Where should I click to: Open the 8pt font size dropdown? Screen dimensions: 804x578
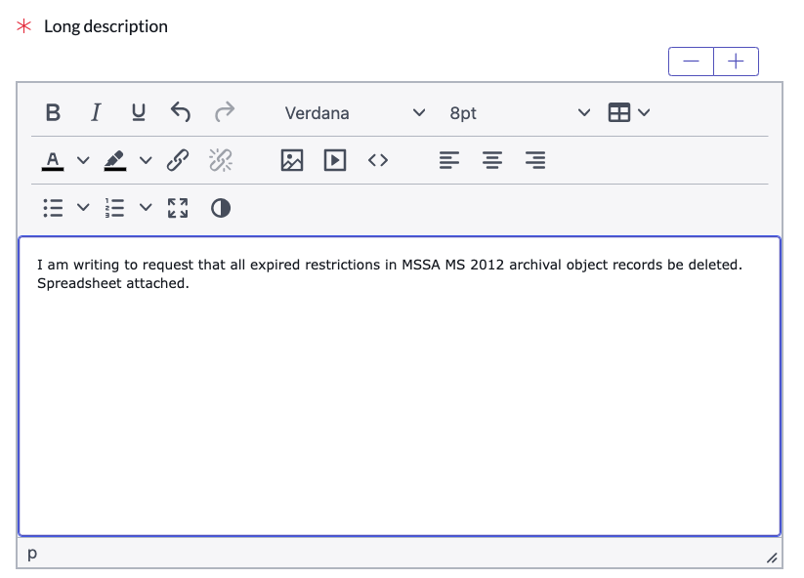coord(520,112)
